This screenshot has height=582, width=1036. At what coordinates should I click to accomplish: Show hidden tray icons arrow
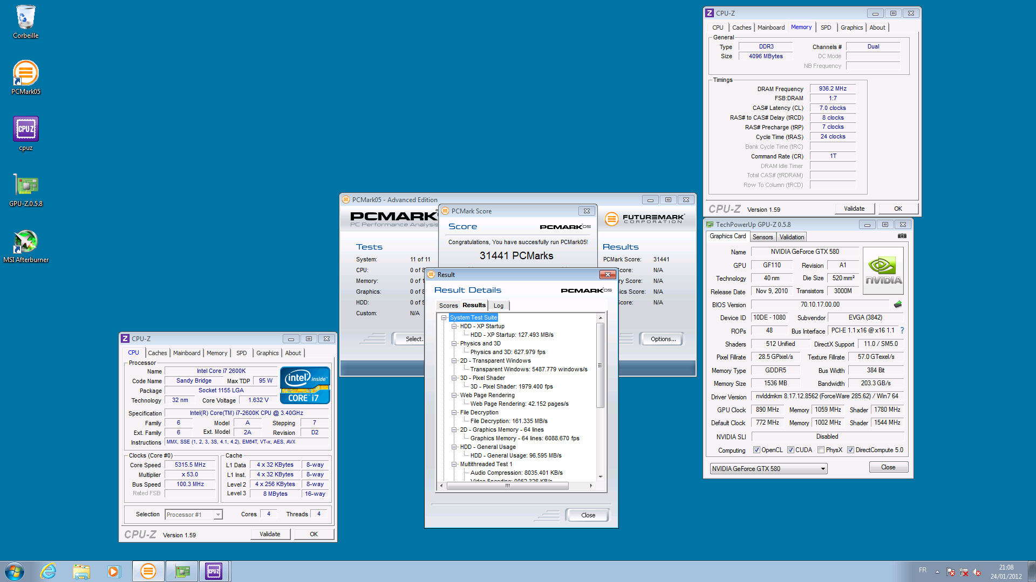pos(937,572)
